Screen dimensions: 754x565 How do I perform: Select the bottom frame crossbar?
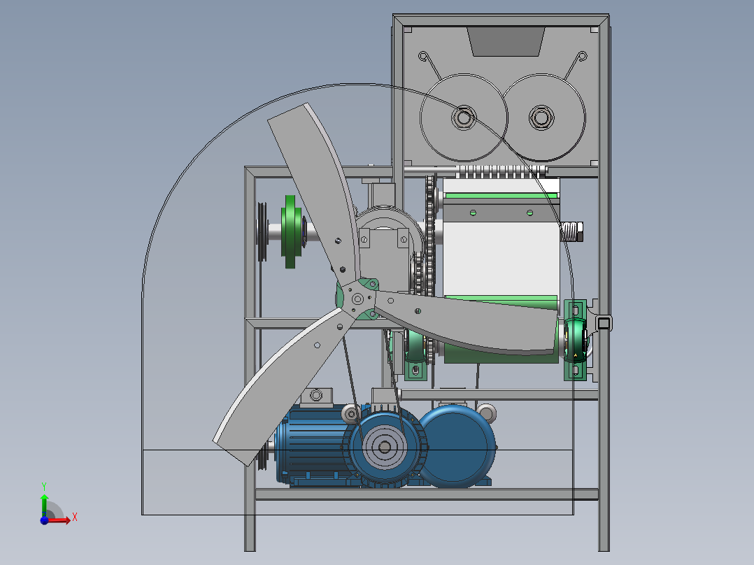(x=427, y=494)
